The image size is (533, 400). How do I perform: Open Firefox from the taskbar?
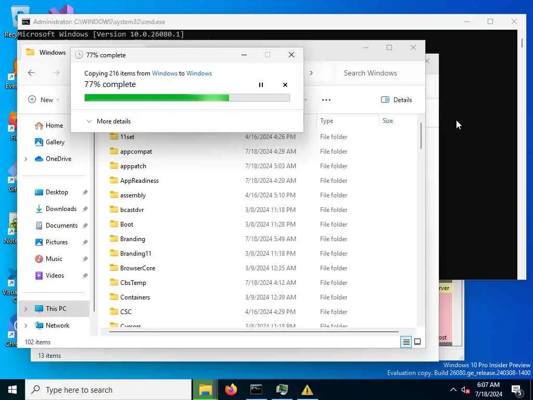231,390
